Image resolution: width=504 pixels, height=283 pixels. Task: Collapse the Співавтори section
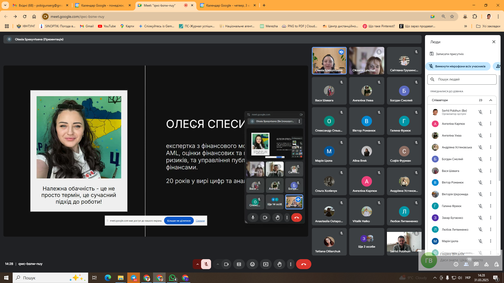point(491,100)
